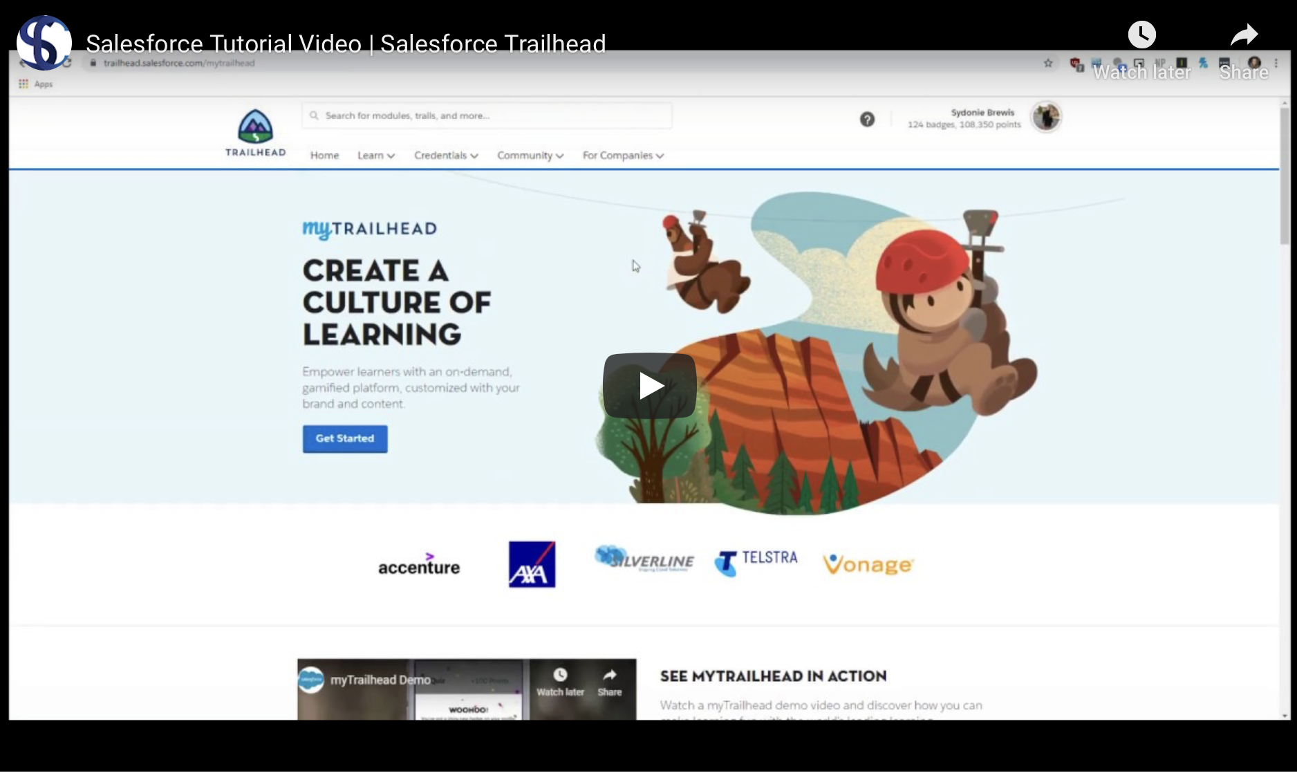Viewport: 1297px width, 773px height.
Task: Click the Share arrow icon at top right
Action: (x=1244, y=35)
